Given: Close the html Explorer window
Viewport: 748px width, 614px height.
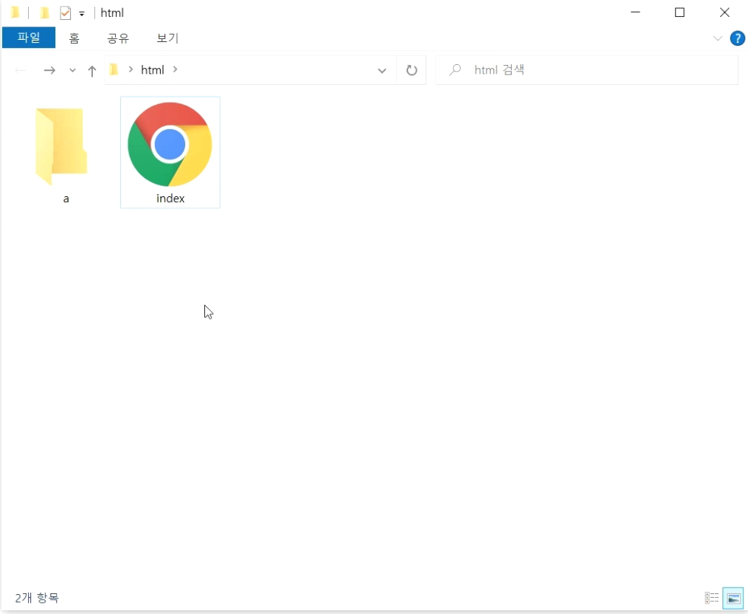Looking at the screenshot, I should [x=724, y=13].
